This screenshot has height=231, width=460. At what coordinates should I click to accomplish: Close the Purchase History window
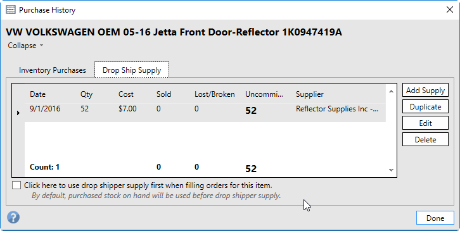coord(449,9)
